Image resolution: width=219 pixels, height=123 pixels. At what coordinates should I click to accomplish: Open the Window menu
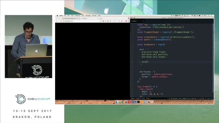click(94, 16)
